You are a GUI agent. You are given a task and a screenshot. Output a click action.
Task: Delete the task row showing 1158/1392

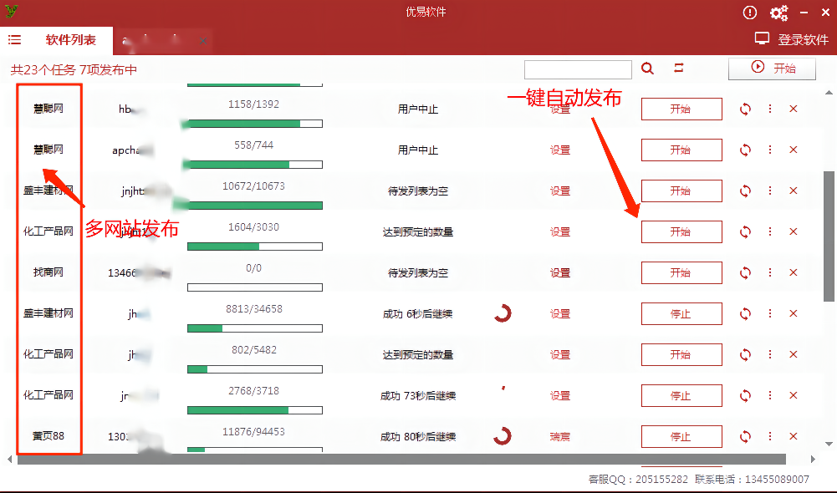[x=794, y=109]
